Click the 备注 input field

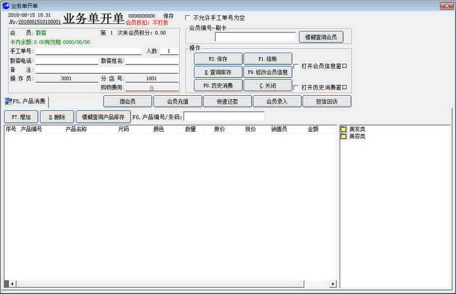(107, 70)
